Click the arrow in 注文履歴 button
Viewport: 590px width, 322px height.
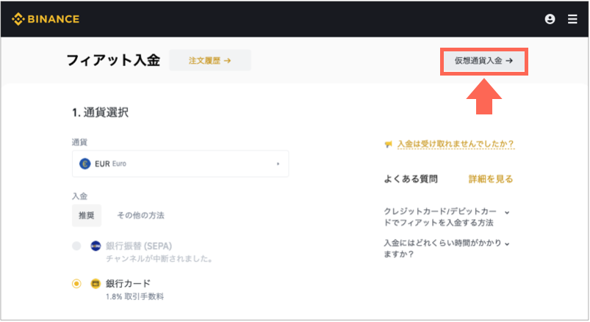[x=227, y=60]
